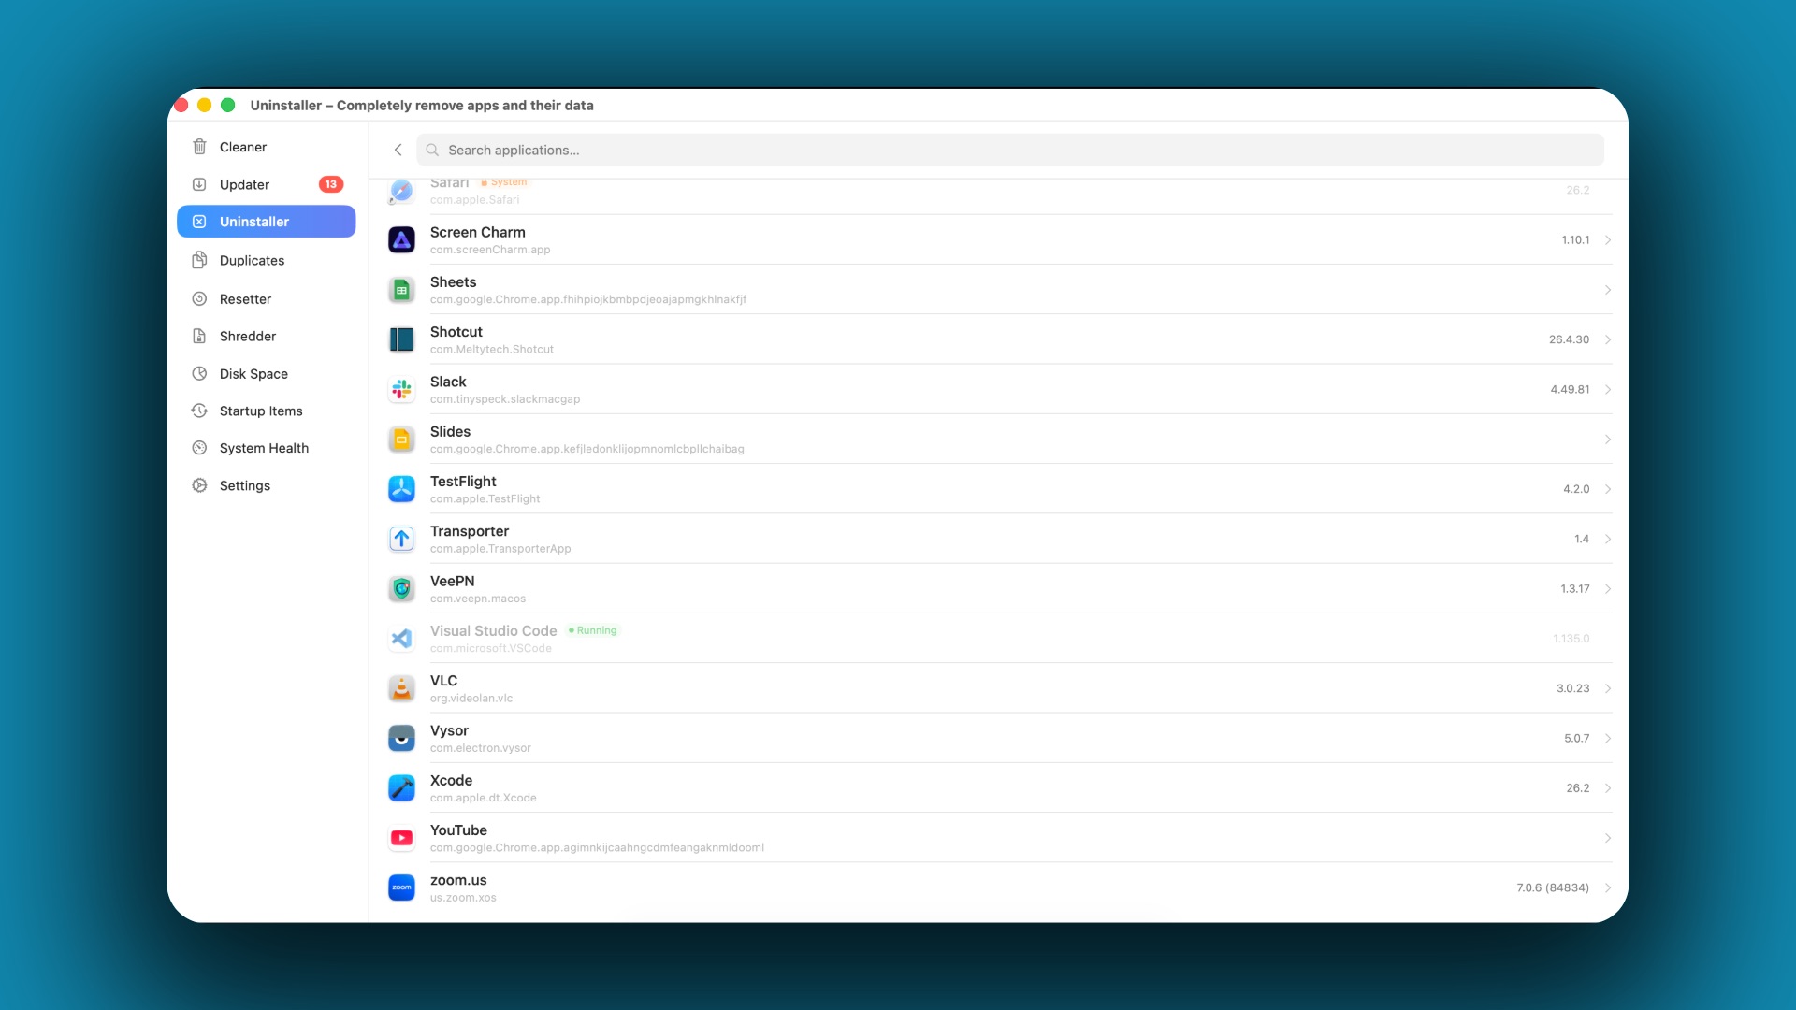Click the com.veepn.macos bundle ID
1796x1010 pixels.
point(478,599)
